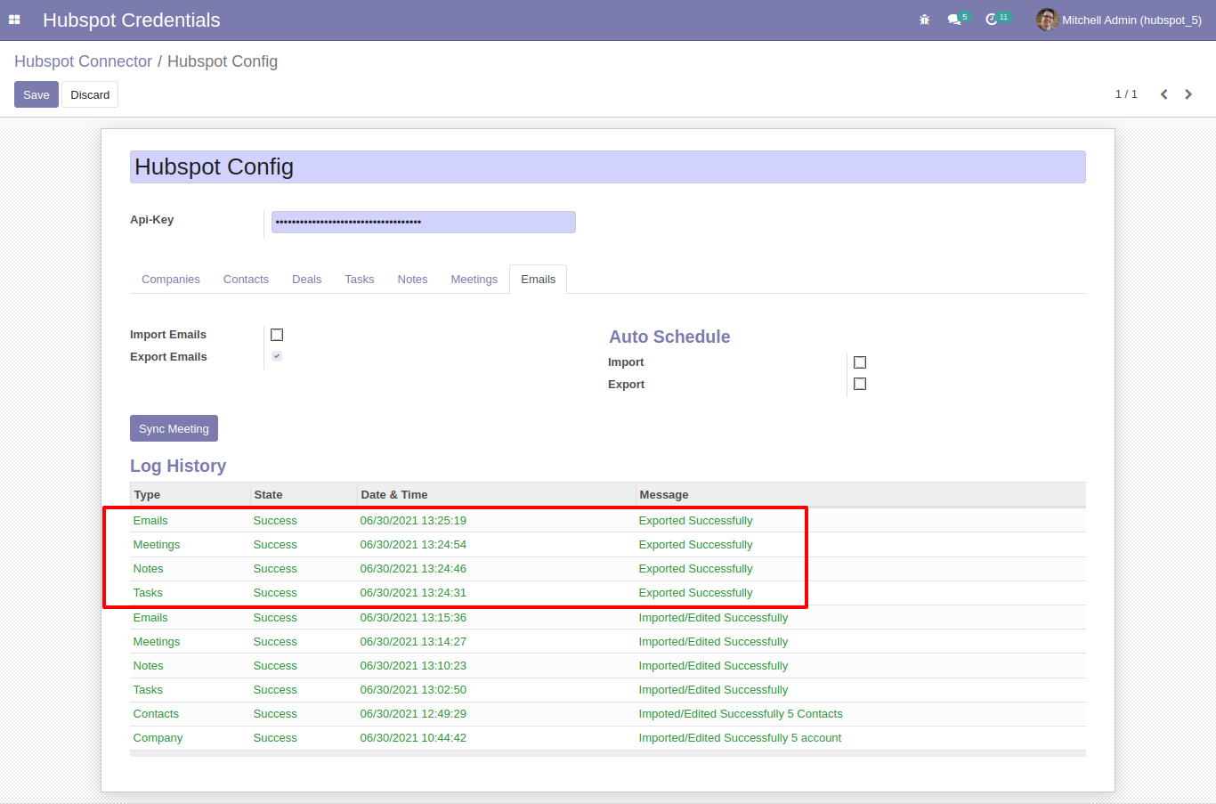1216x804 pixels.
Task: Go to next record arrow
Action: [1188, 94]
